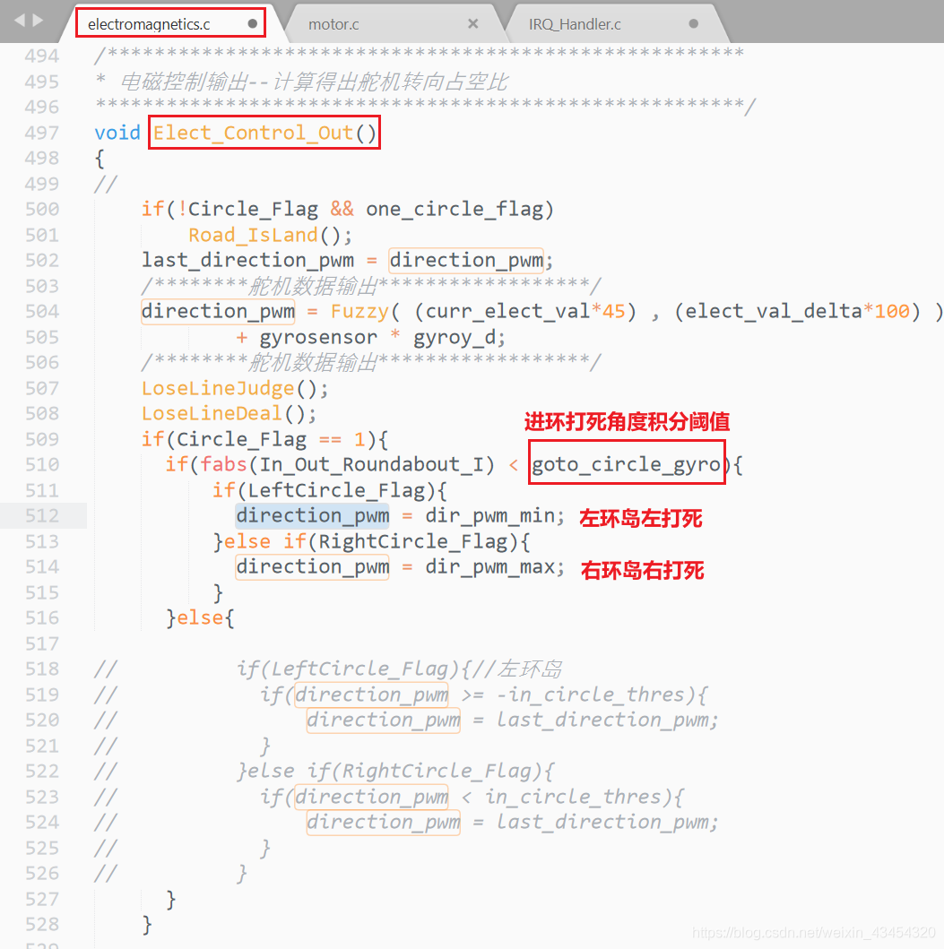This screenshot has width=944, height=949.
Task: Click In_Out_Roundabout_I on line 510
Action: point(371,464)
